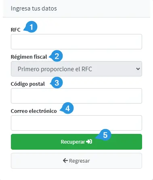Click blue callout badge number 1
The width and height of the screenshot is (153, 180).
click(x=31, y=27)
